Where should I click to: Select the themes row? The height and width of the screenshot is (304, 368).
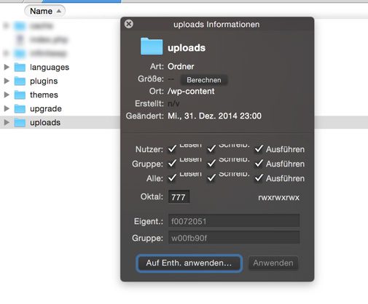point(60,95)
